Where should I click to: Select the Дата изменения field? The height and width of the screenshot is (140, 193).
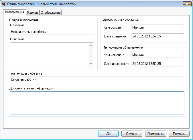[x=157, y=63]
